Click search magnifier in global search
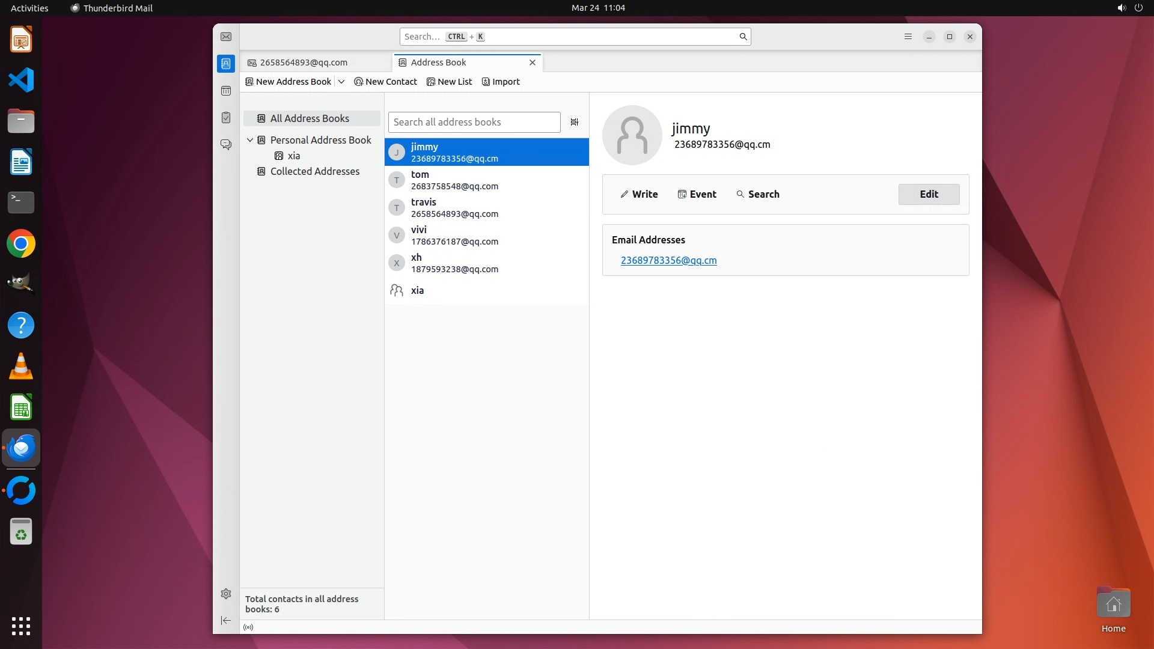1154x649 pixels. tap(743, 37)
